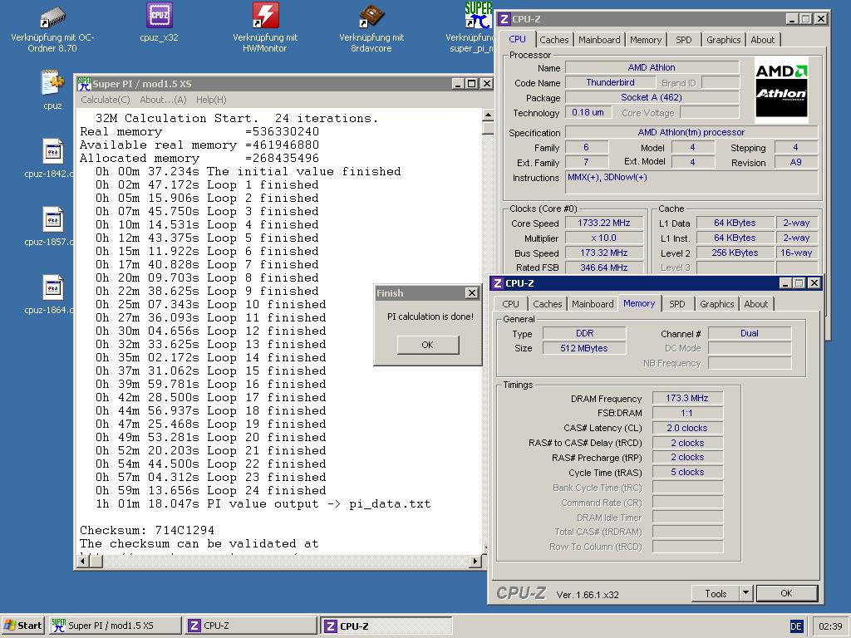Click the Instructions field MMX(+), 3DNow!(+)
Viewport: 851px width, 638px height.
(x=691, y=182)
